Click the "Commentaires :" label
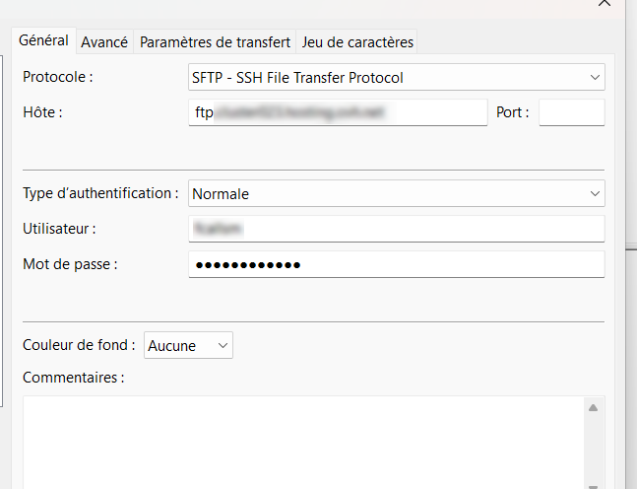The image size is (637, 489). pyautogui.click(x=73, y=378)
